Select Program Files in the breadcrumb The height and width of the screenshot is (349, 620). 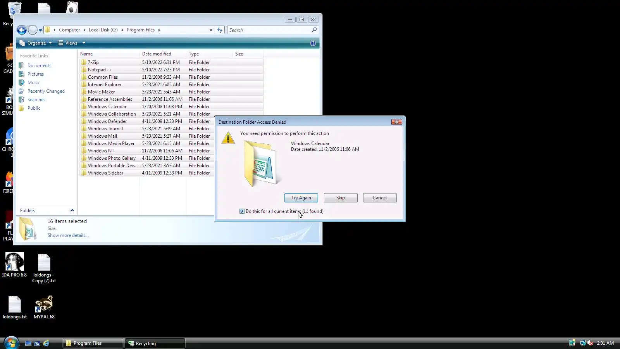(x=141, y=30)
